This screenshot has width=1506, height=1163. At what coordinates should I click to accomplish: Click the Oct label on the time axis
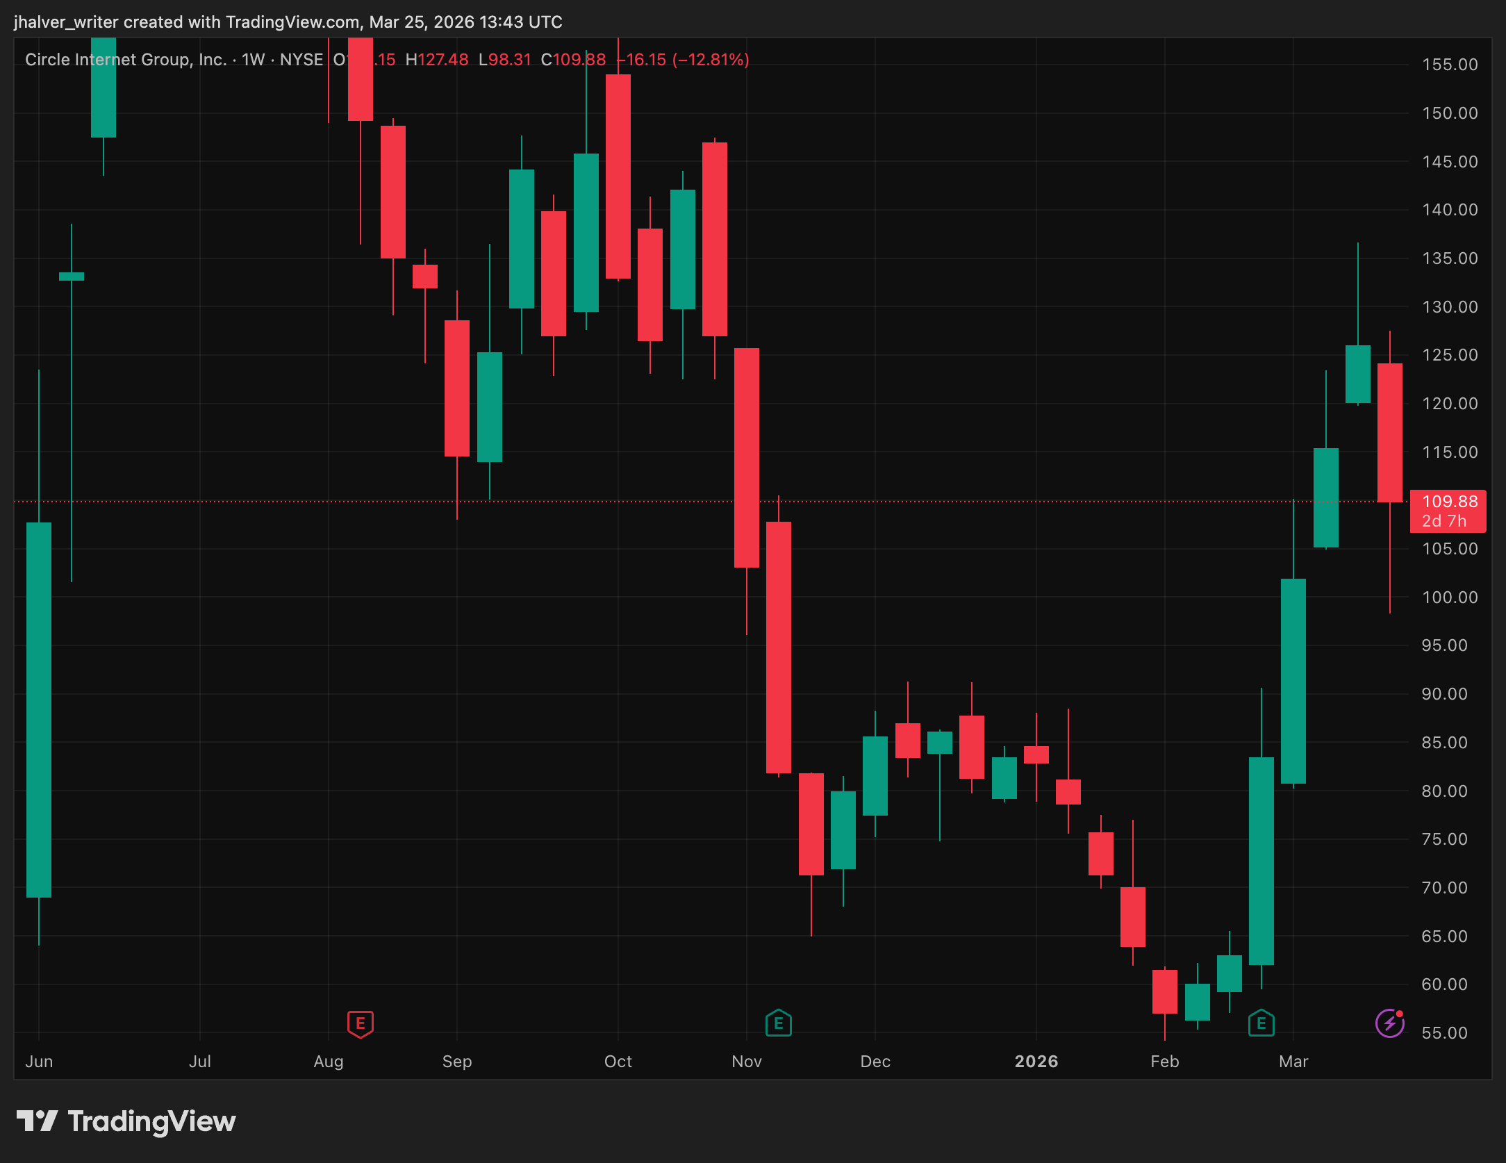click(x=618, y=1062)
